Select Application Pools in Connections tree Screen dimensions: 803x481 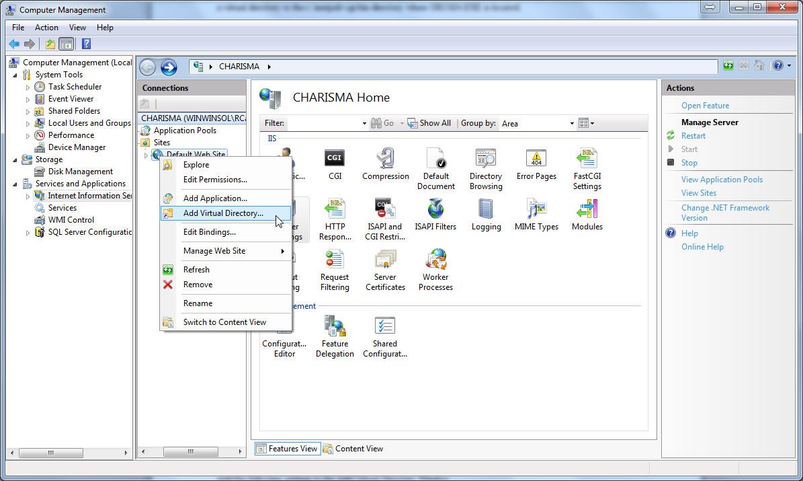(x=184, y=131)
